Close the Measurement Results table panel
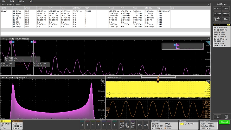This screenshot has height=130, width=231. pos(208,5)
